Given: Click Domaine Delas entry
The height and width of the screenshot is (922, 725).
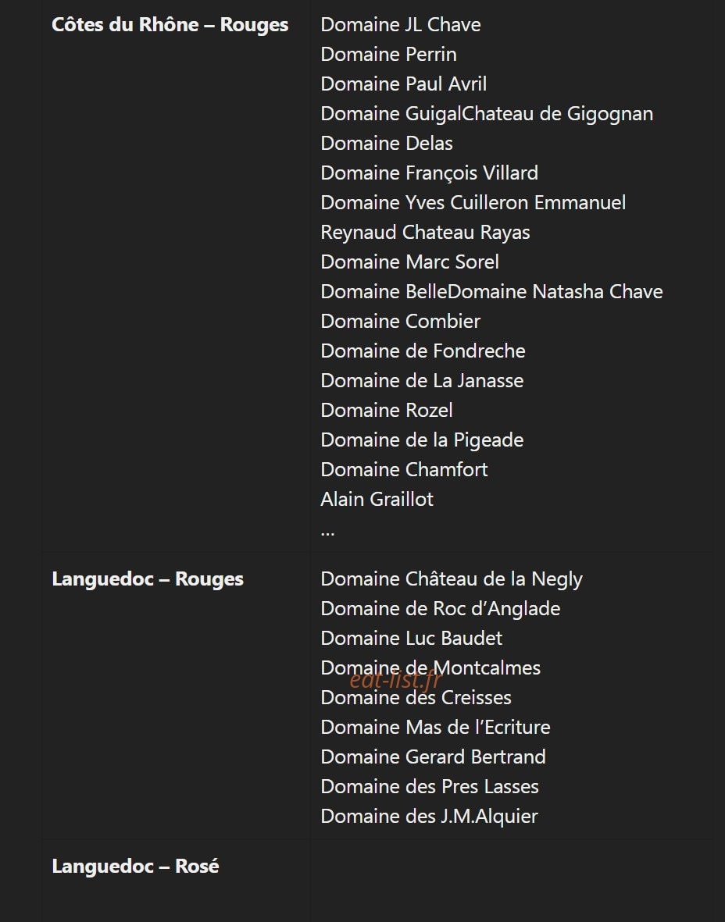Looking at the screenshot, I should (x=387, y=144).
